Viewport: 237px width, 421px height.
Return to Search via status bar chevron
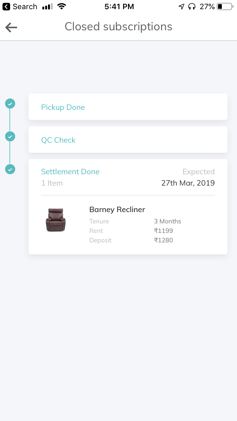point(6,7)
